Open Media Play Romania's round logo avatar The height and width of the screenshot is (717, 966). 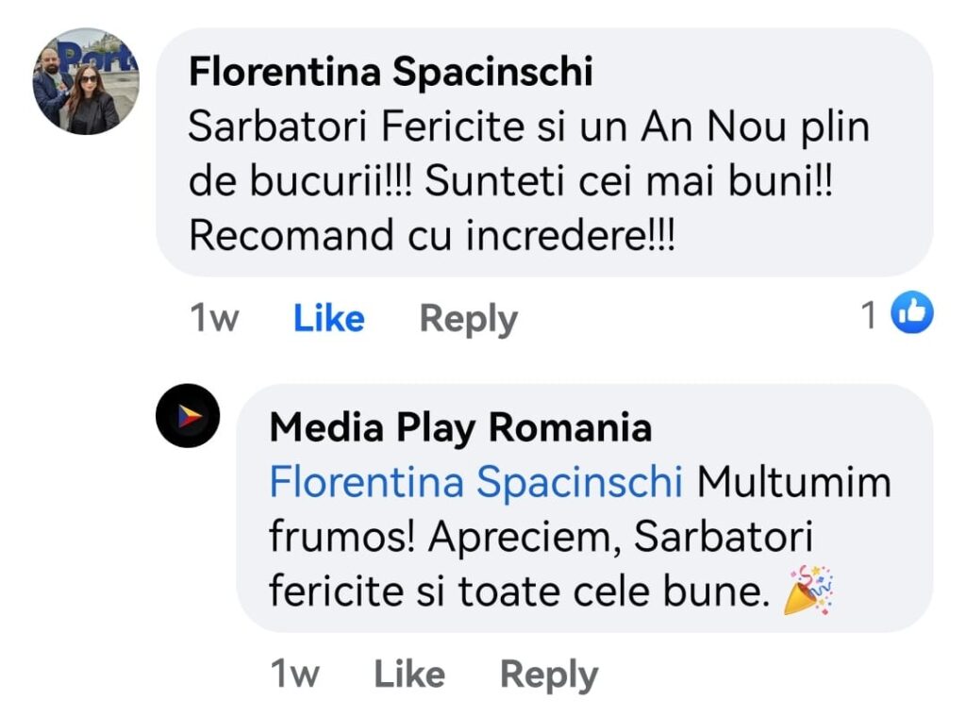point(188,415)
